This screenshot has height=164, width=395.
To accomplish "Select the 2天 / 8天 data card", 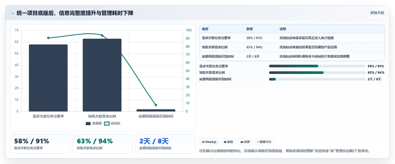I will tap(166, 144).
